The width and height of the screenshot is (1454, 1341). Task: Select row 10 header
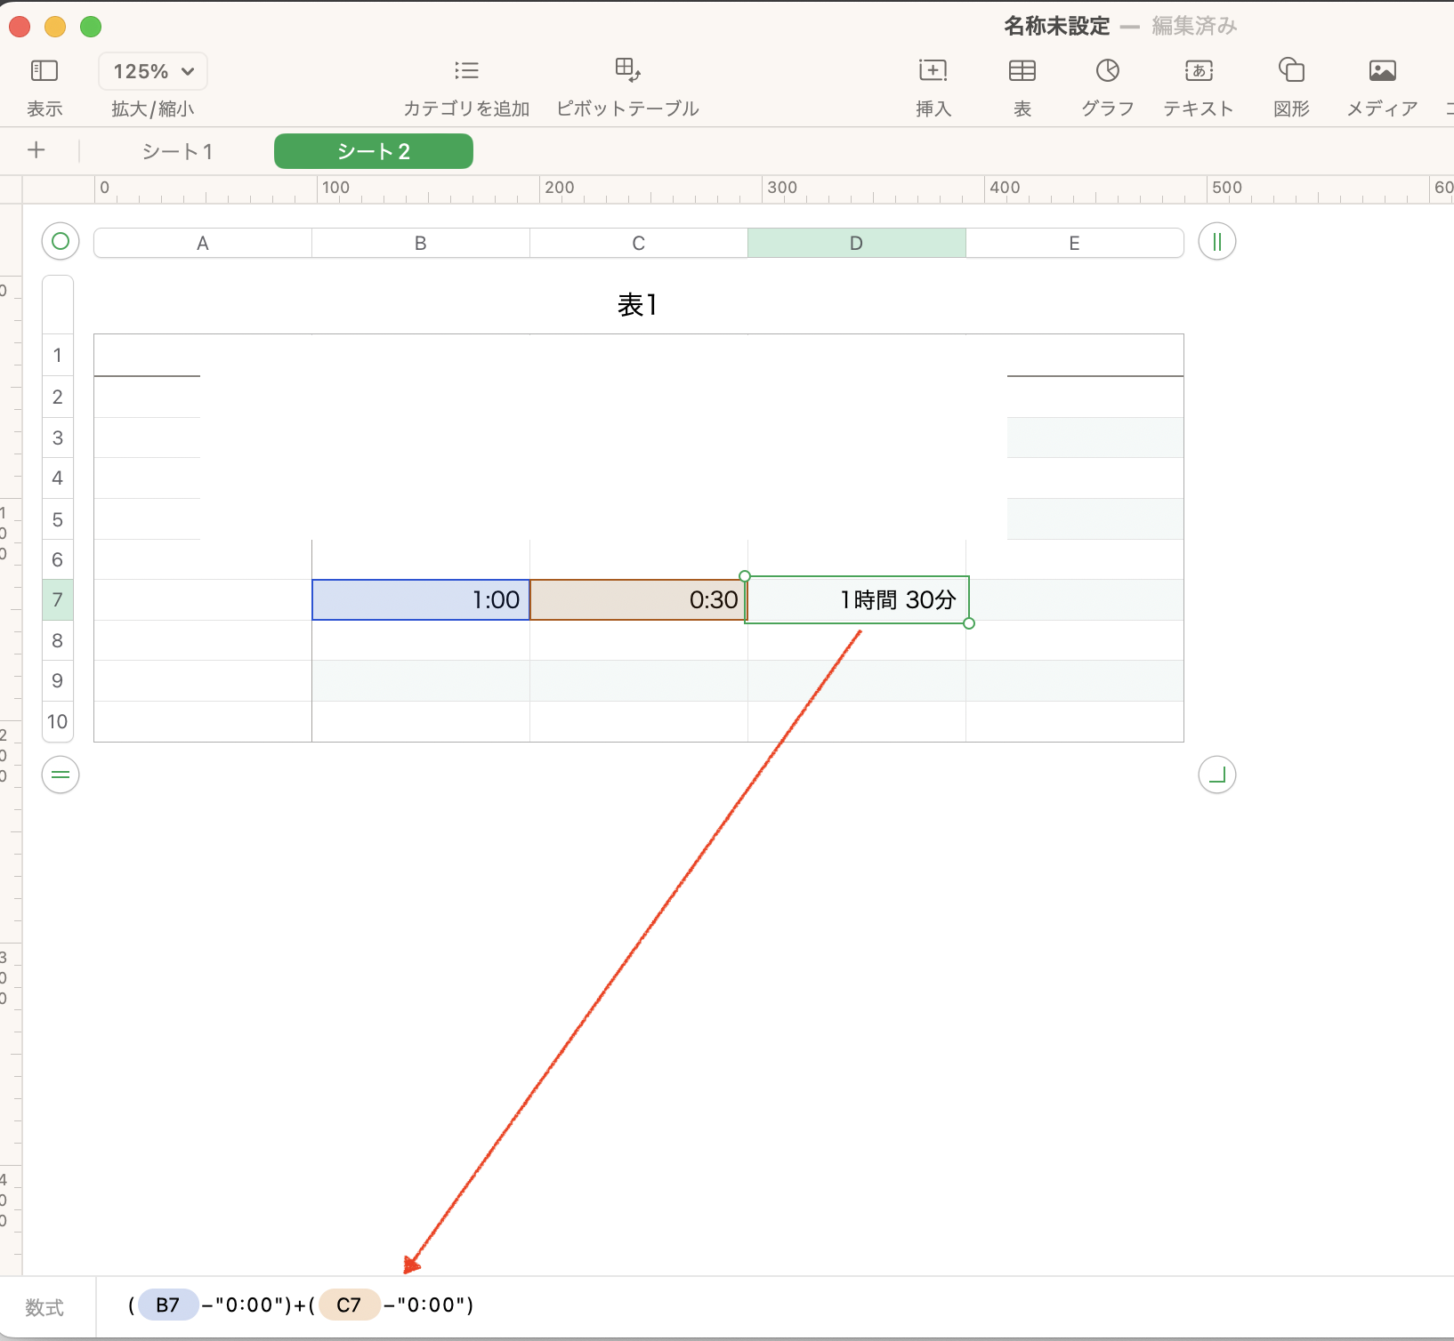tap(58, 721)
